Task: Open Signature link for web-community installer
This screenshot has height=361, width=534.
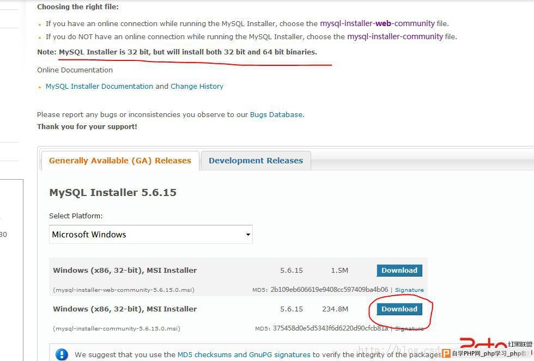Action: pyautogui.click(x=409, y=290)
